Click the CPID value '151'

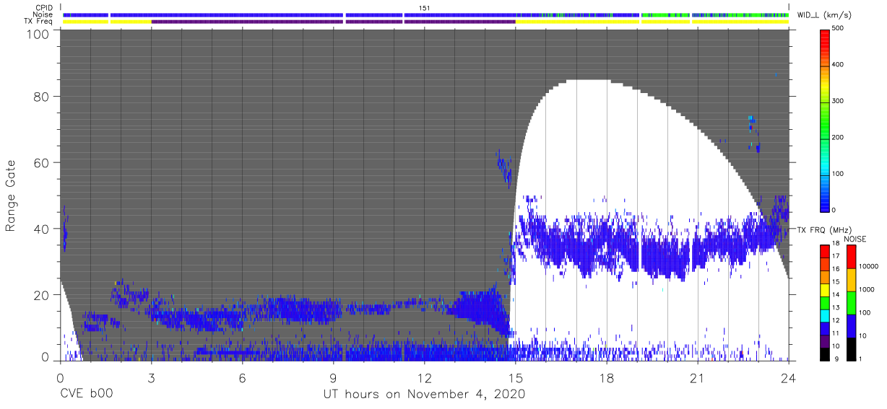pyautogui.click(x=424, y=8)
